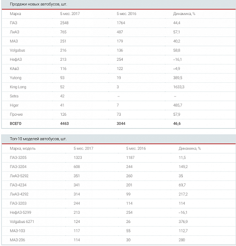Select the 'Прочие' row label

tap(16, 115)
